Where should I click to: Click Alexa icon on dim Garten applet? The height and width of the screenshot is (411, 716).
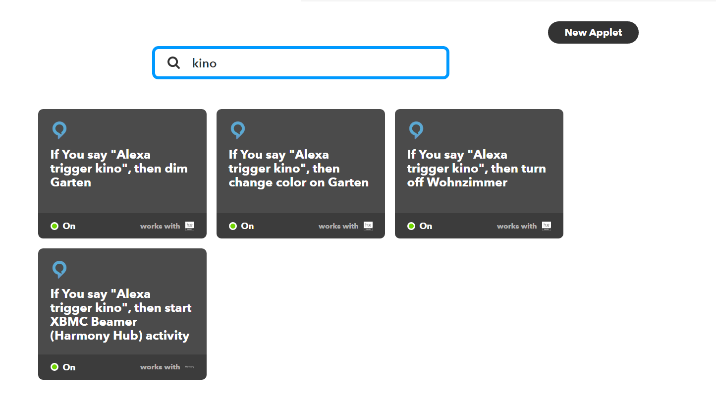click(x=59, y=130)
